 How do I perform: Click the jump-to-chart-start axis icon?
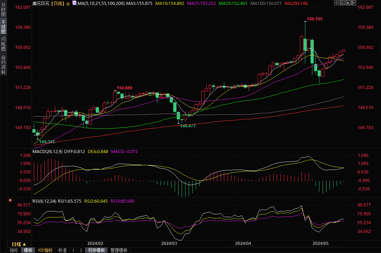coord(342,3)
